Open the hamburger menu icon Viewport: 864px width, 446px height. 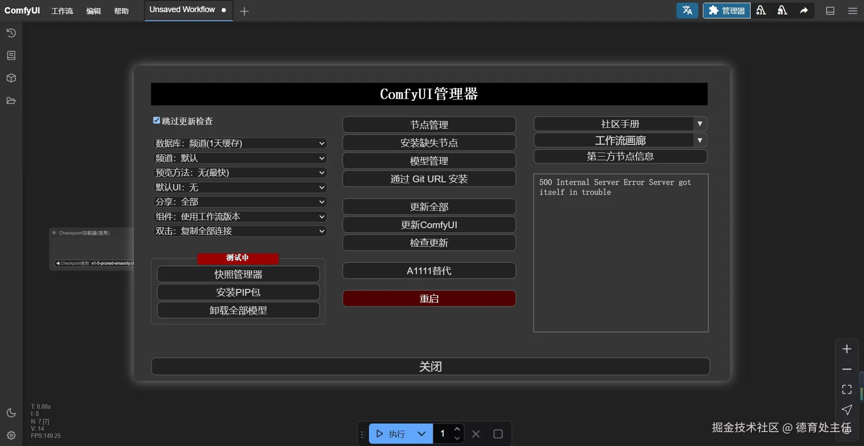[853, 11]
